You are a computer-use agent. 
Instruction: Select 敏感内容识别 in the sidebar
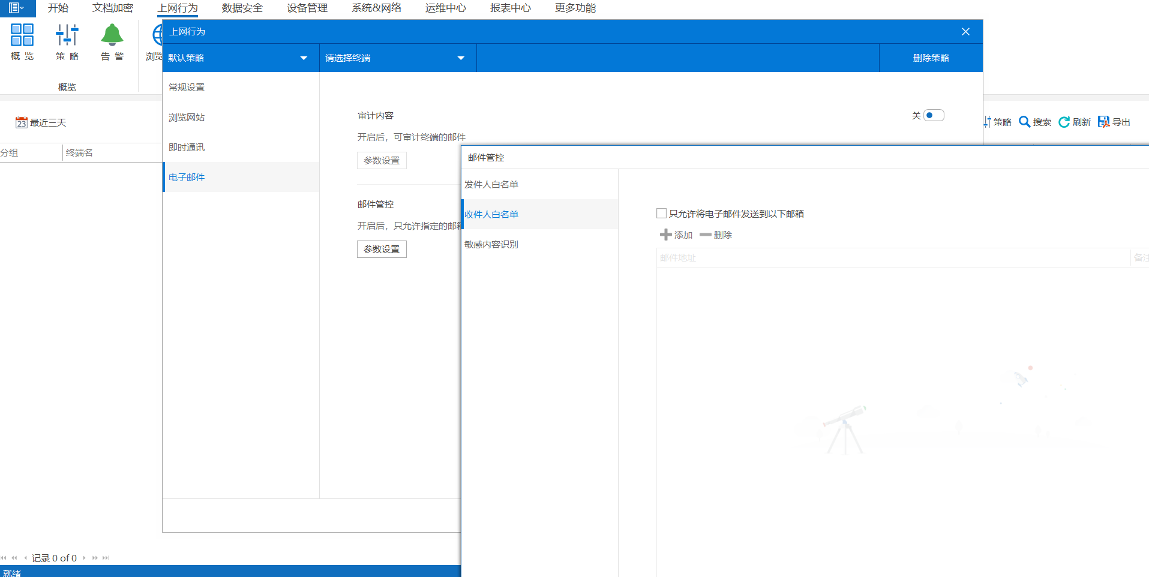coord(491,244)
